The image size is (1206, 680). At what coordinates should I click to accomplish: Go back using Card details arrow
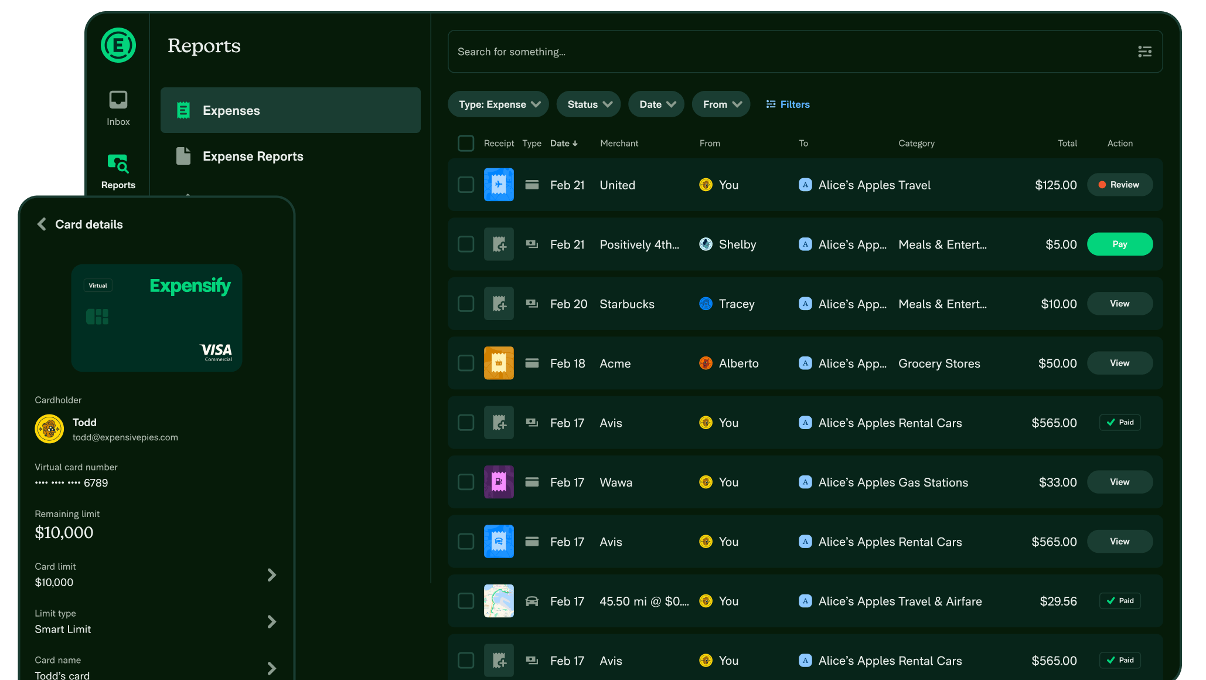(42, 225)
